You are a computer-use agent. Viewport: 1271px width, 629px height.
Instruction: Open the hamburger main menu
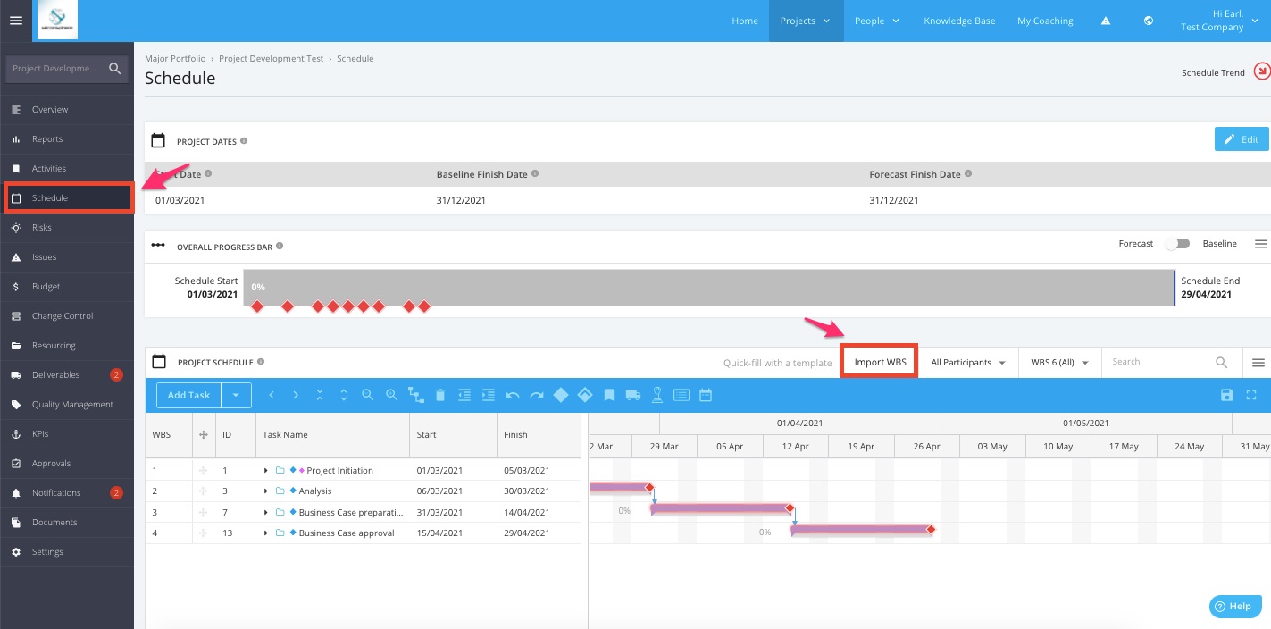[15, 21]
